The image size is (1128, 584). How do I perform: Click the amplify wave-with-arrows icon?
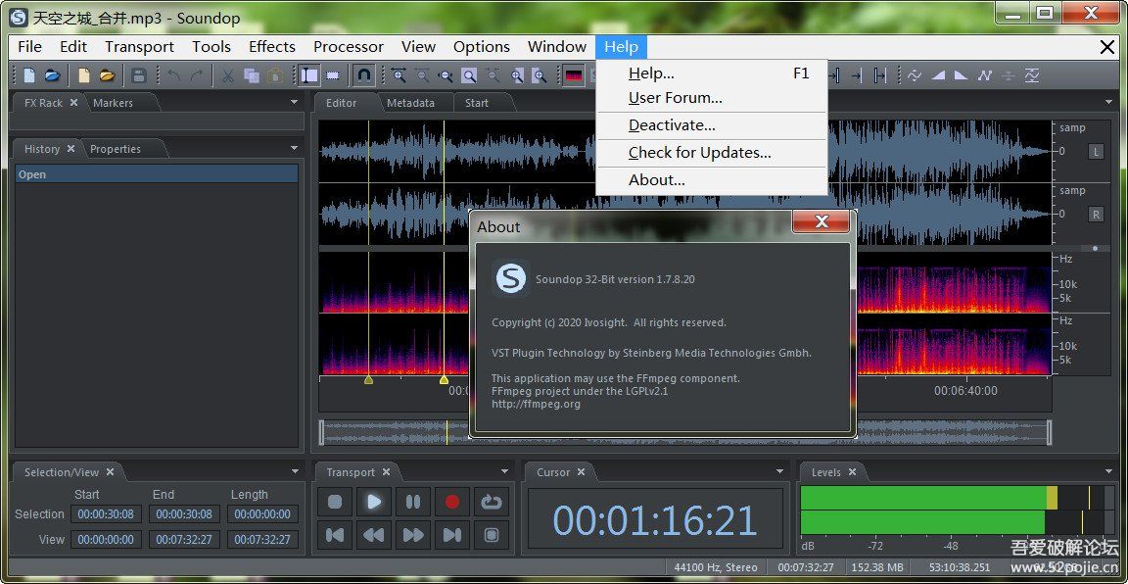(x=916, y=74)
